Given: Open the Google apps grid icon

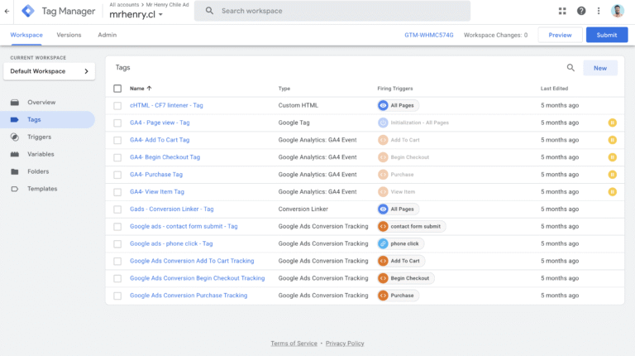Looking at the screenshot, I should pyautogui.click(x=562, y=11).
